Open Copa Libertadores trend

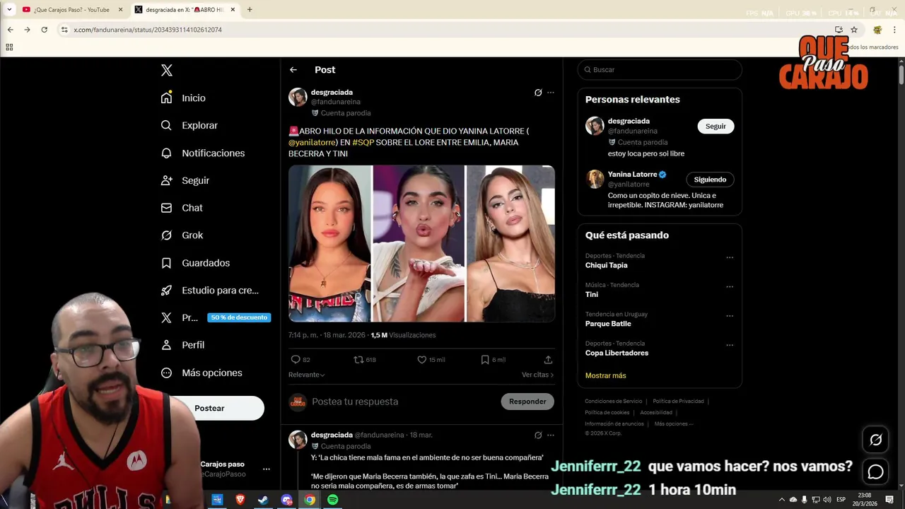[x=617, y=353]
